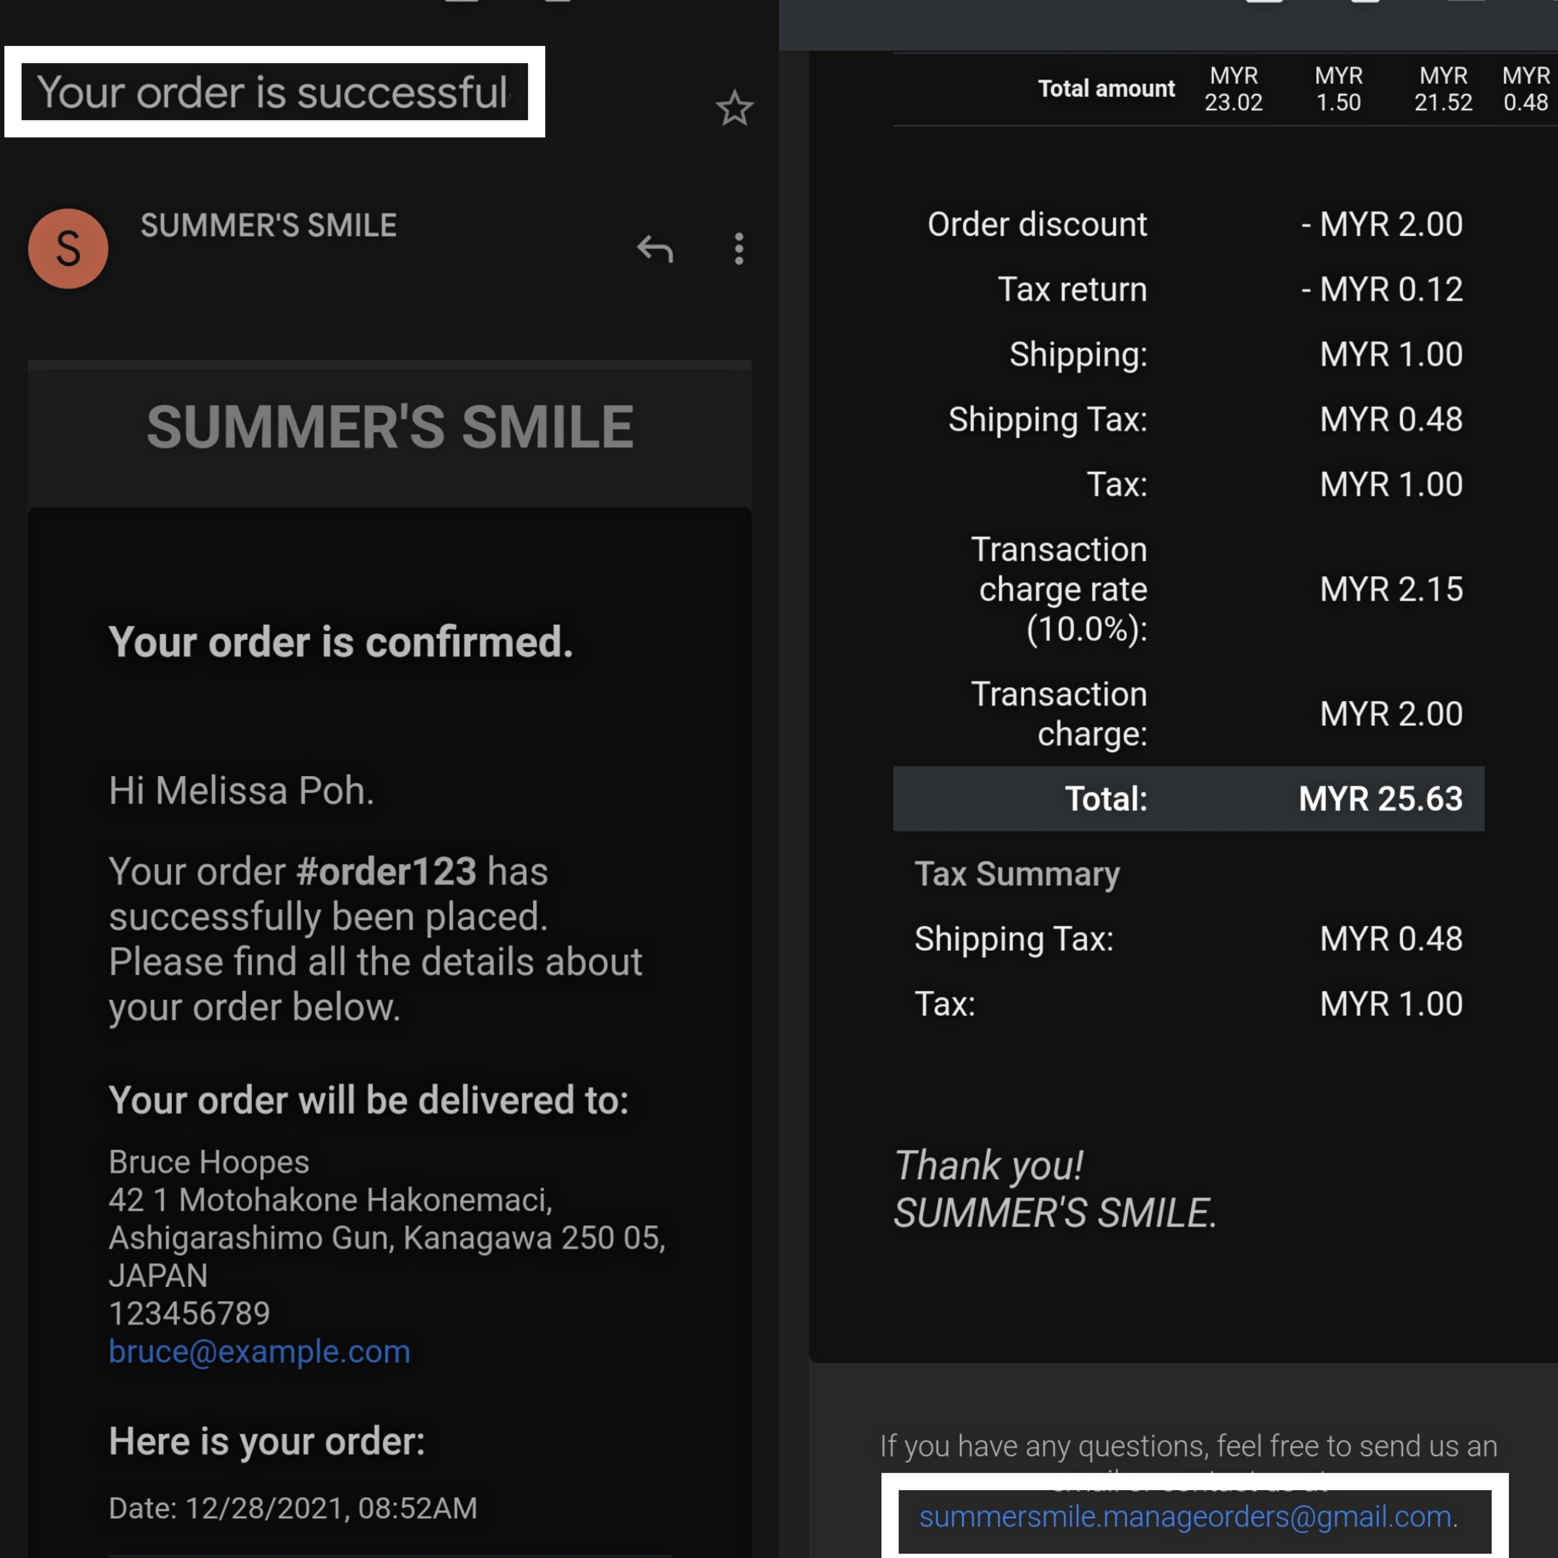Tap the Motohakone Hakonemaci address line
Viewport: 1558px width, 1558px height.
(x=330, y=1199)
